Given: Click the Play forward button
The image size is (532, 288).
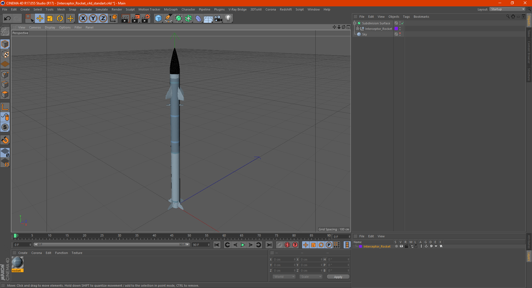Looking at the screenshot, I should point(243,245).
